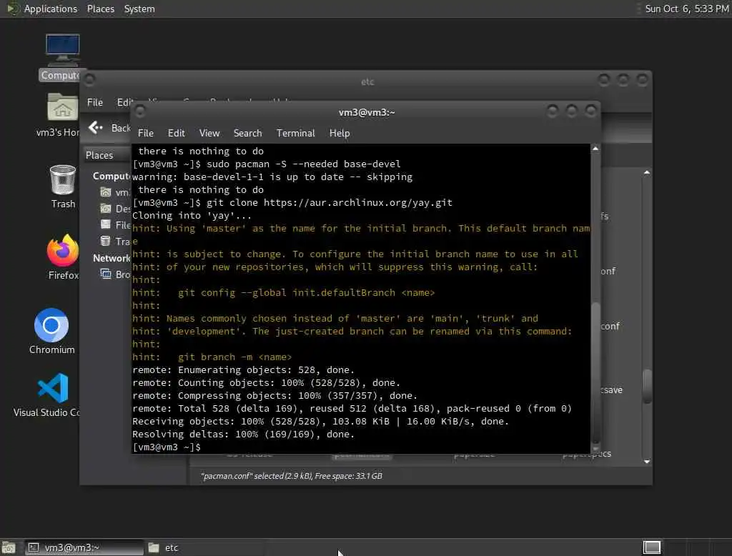Open the terminal window menu button at title bar left
Screen dimensions: 732x556
[139, 111]
